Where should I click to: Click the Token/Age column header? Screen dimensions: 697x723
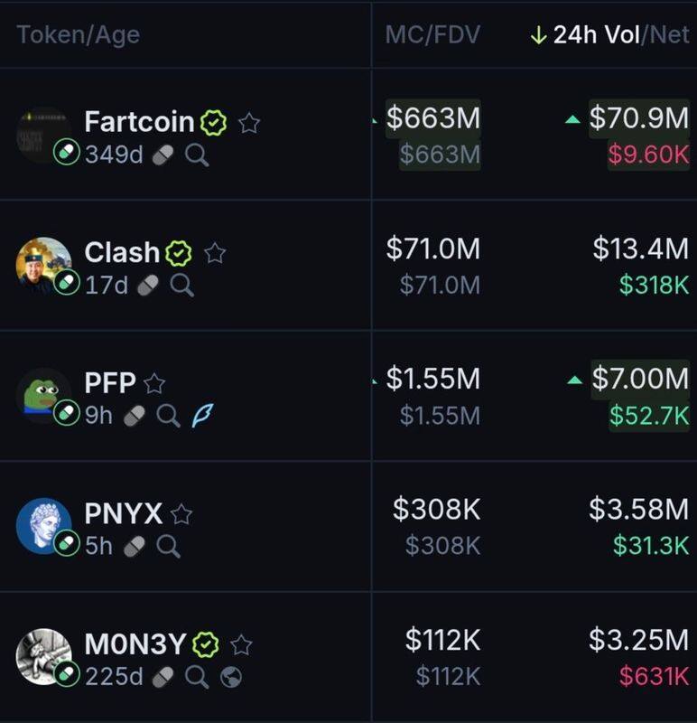[79, 35]
